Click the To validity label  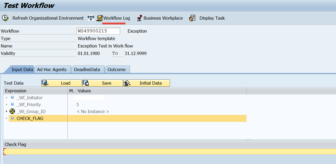point(115,53)
